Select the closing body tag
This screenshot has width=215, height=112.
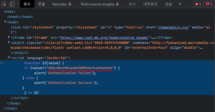point(14,103)
